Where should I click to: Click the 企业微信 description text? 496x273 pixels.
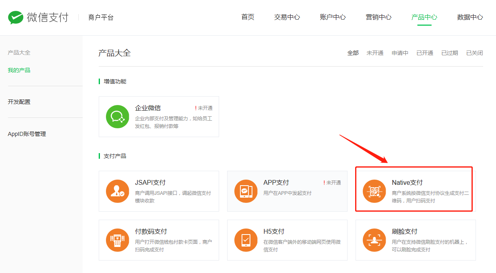tap(174, 122)
